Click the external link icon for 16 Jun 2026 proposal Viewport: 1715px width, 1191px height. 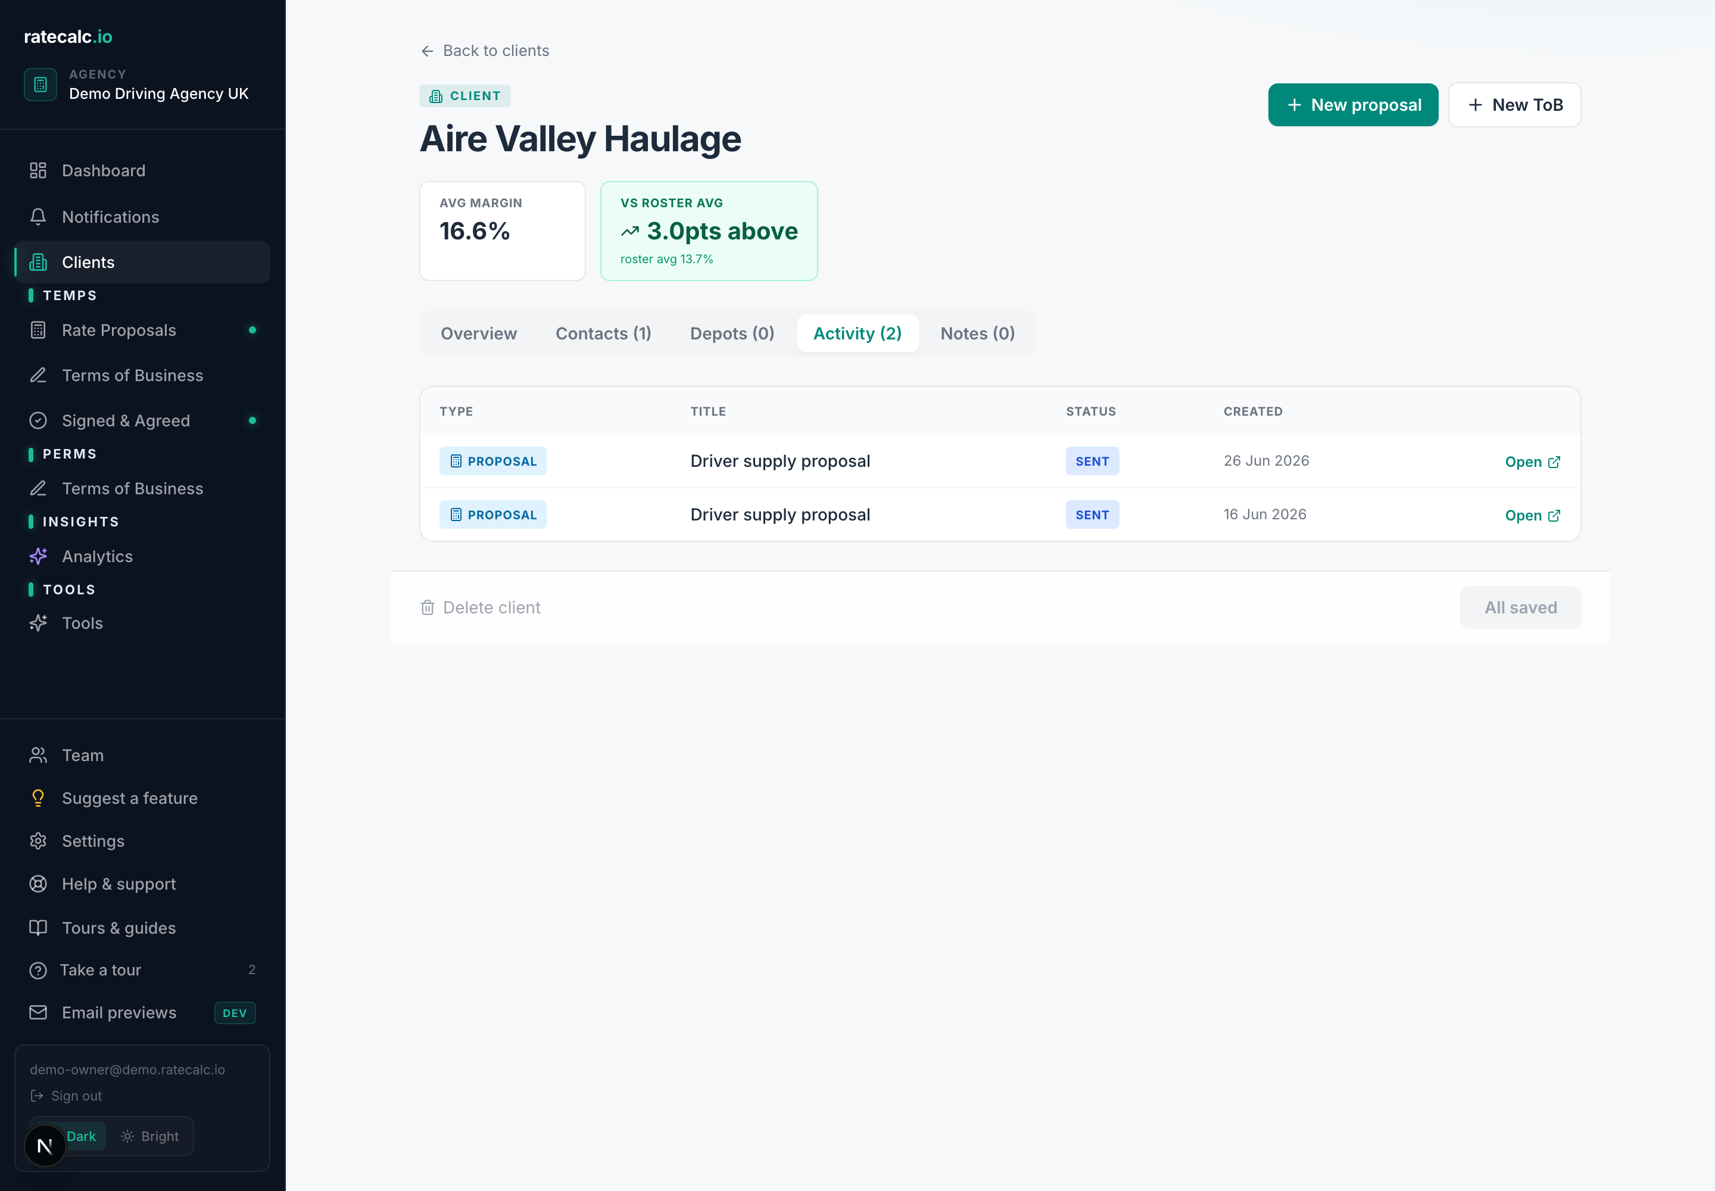click(1555, 516)
